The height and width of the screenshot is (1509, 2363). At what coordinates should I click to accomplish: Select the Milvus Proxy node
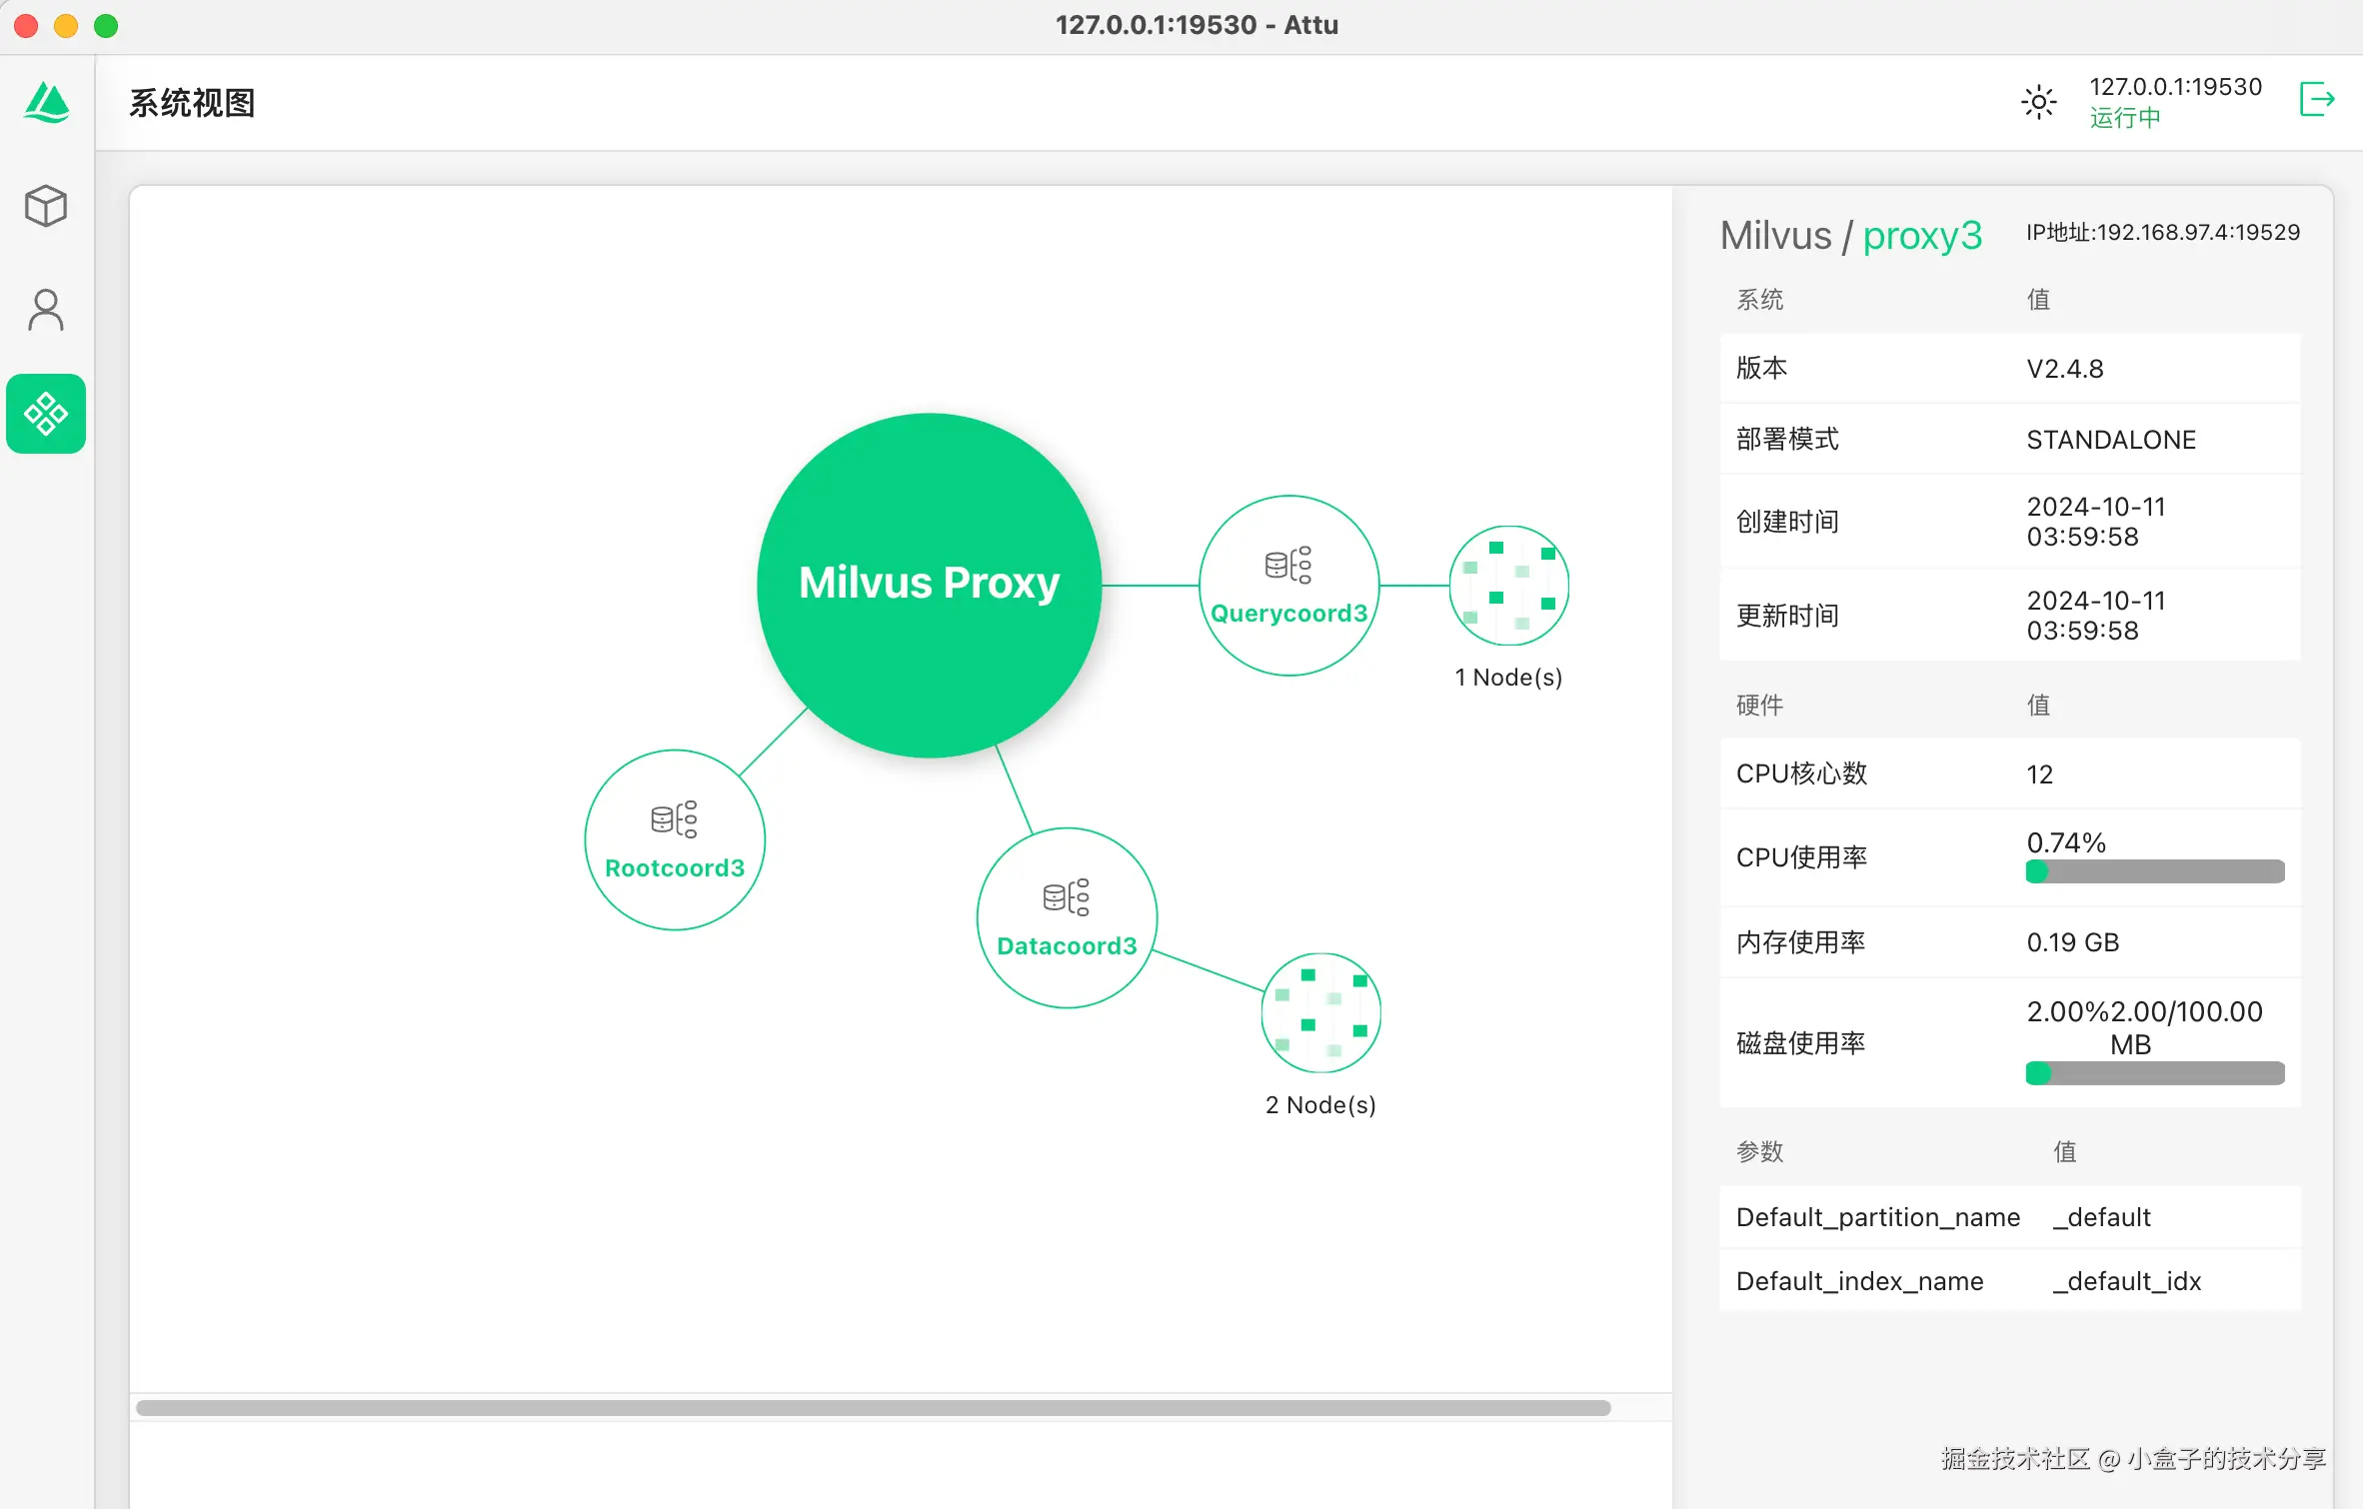[929, 585]
